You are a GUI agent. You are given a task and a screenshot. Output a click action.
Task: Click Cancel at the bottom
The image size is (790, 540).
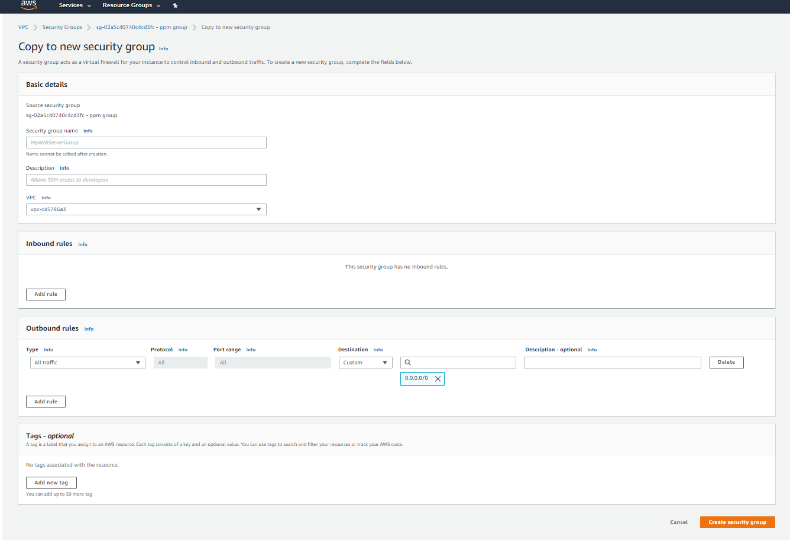pyautogui.click(x=678, y=522)
